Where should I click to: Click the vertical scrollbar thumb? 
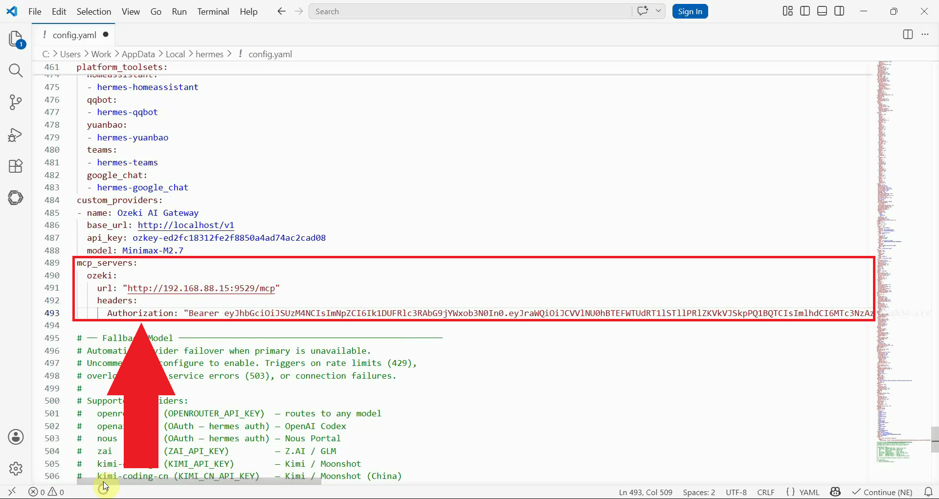click(935, 440)
